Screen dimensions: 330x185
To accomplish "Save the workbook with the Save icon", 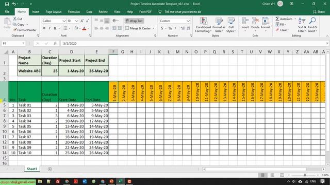I will click(7, 4).
